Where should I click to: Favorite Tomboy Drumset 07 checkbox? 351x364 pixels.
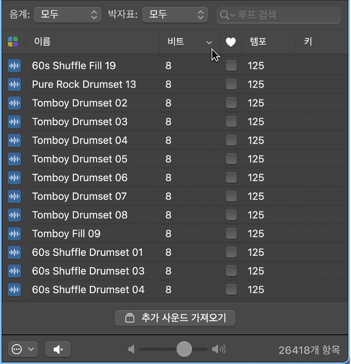click(x=231, y=196)
